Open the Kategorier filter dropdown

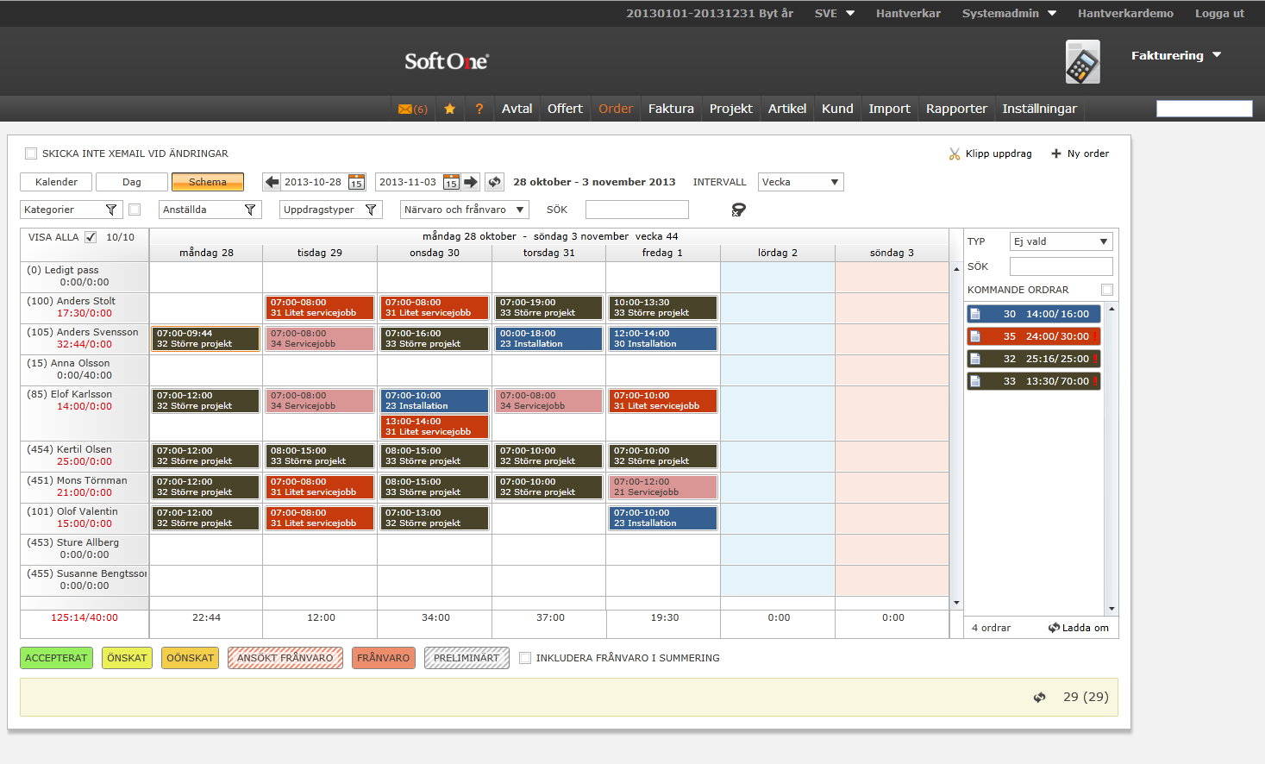[x=70, y=210]
